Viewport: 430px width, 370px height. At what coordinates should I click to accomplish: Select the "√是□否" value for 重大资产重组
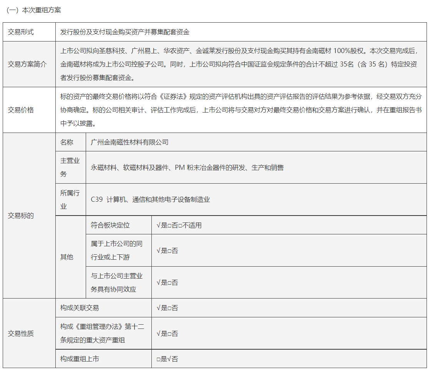167,333
